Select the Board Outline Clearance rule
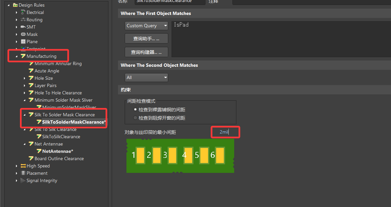This screenshot has width=391, height=207. tap(59, 158)
